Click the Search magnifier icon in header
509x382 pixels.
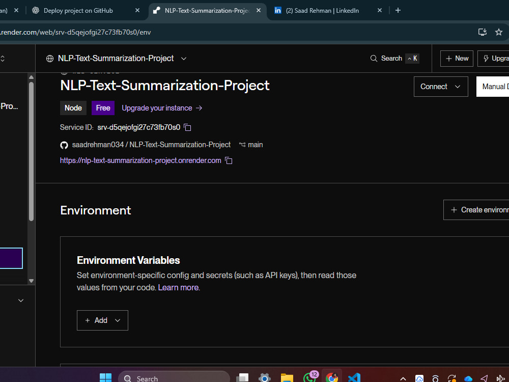click(374, 58)
